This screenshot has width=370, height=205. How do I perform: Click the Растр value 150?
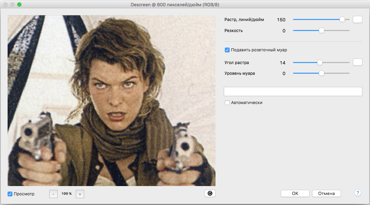[281, 20]
